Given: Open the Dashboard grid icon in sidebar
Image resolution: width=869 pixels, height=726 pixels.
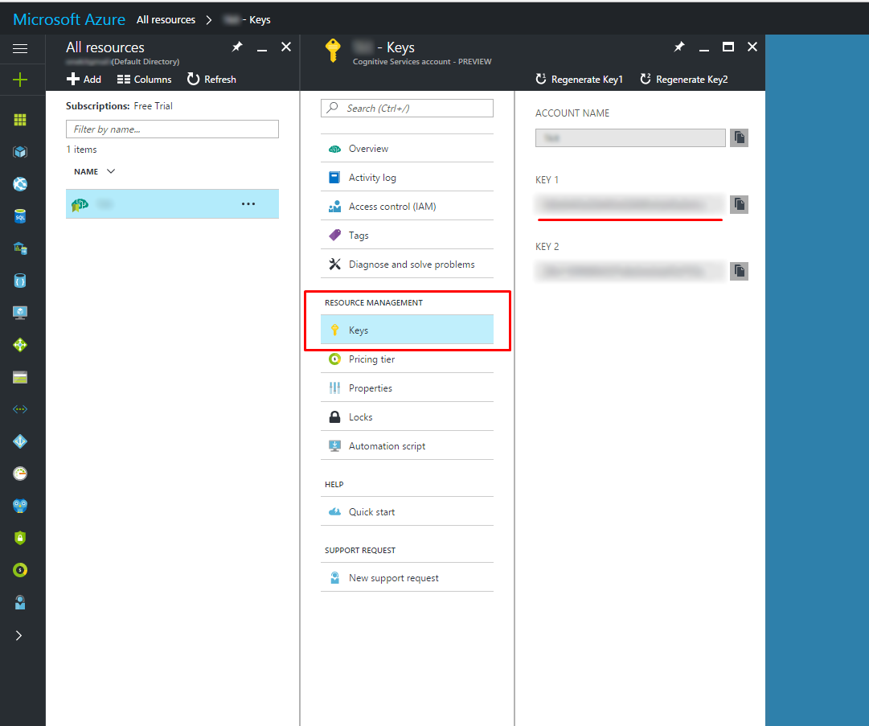Looking at the screenshot, I should pyautogui.click(x=20, y=120).
